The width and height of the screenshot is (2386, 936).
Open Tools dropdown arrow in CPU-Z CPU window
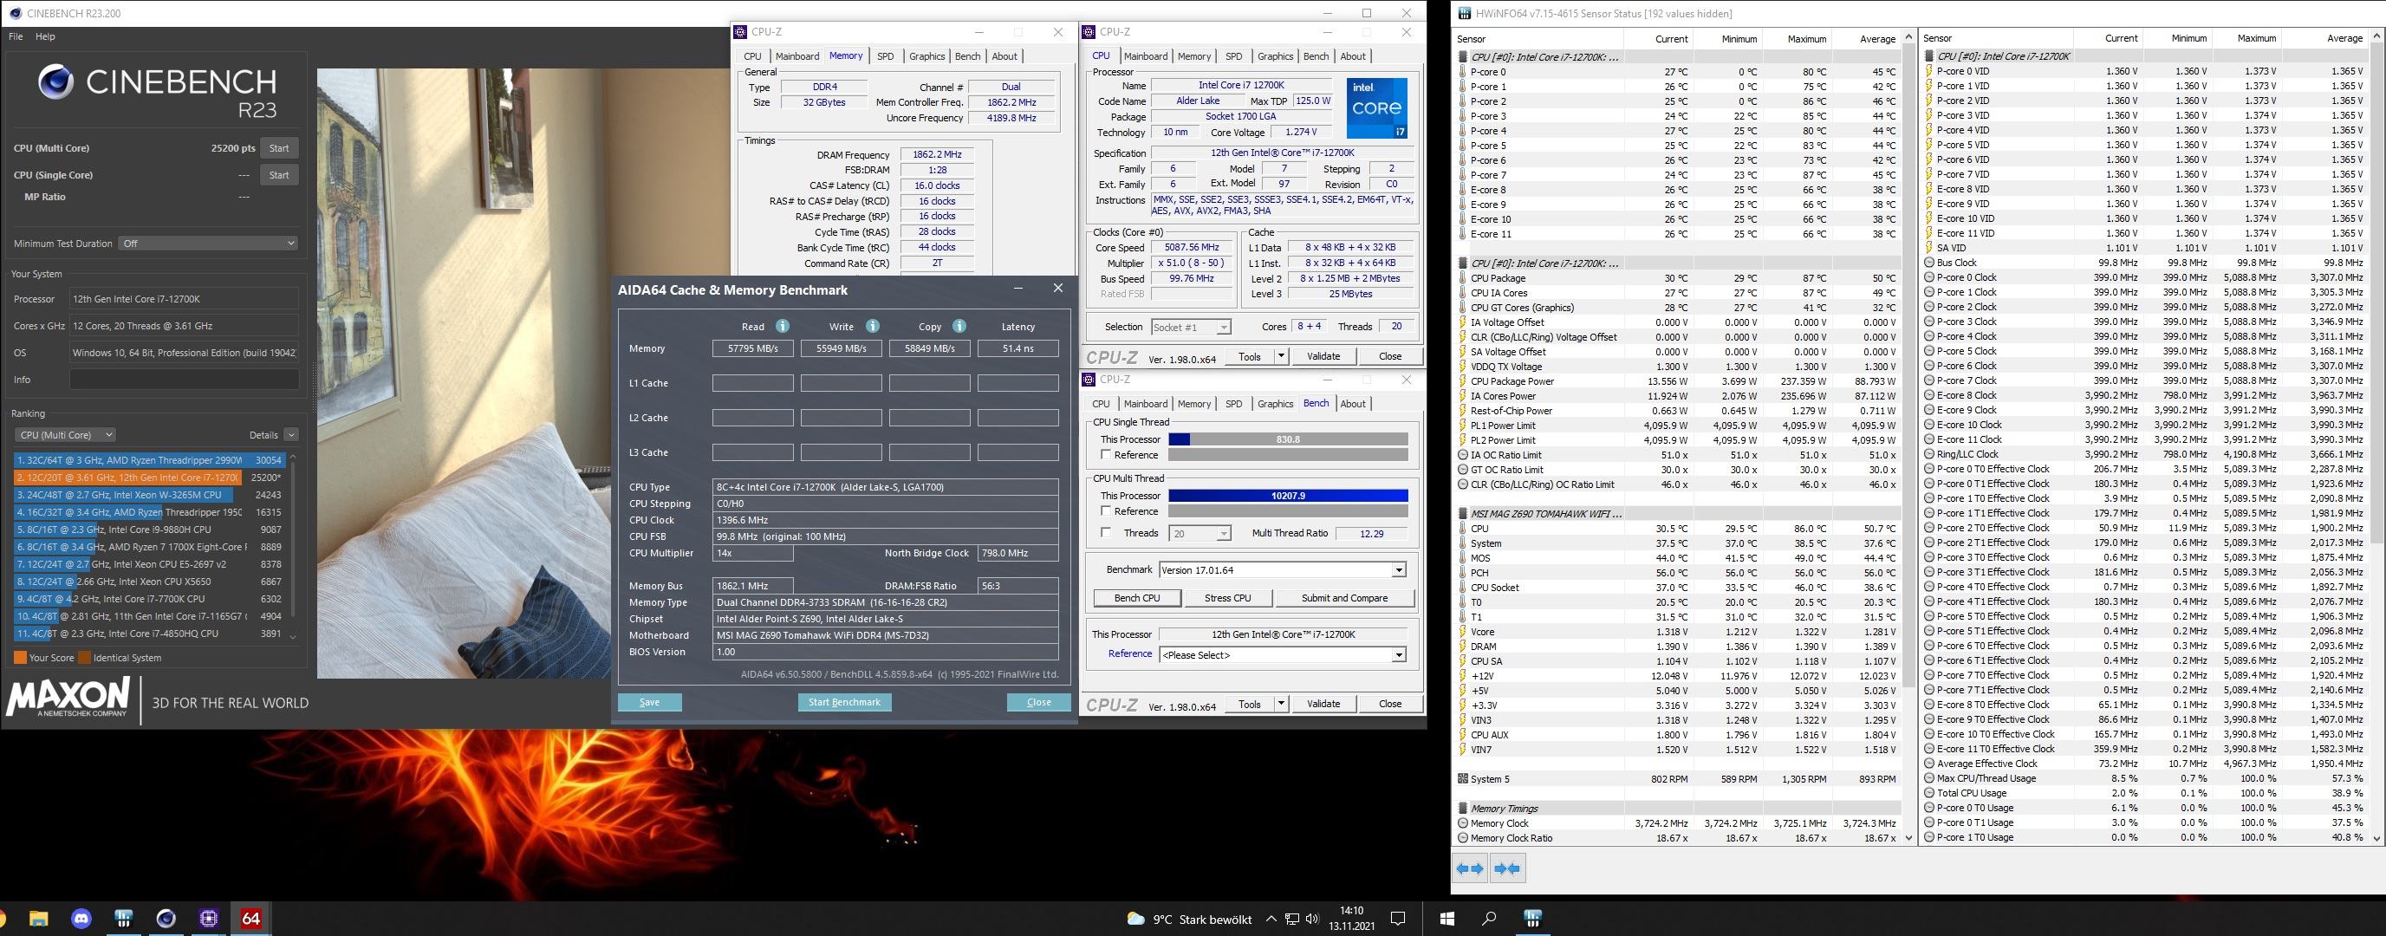coord(1281,356)
